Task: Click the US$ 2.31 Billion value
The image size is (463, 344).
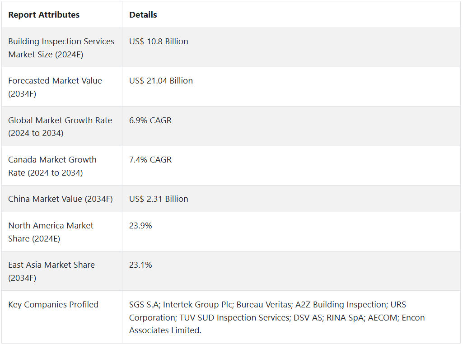Action: click(x=159, y=199)
